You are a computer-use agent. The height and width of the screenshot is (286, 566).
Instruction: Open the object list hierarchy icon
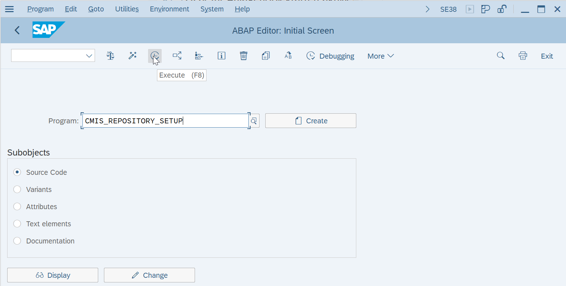[199, 56]
